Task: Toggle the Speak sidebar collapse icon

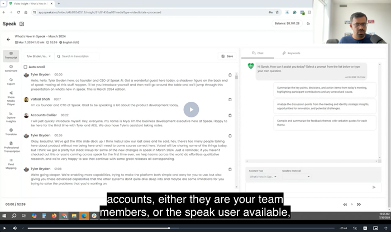Action: coord(22,24)
